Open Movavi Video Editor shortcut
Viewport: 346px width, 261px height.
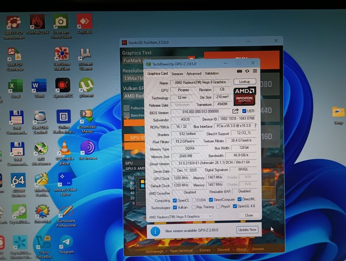65,184
